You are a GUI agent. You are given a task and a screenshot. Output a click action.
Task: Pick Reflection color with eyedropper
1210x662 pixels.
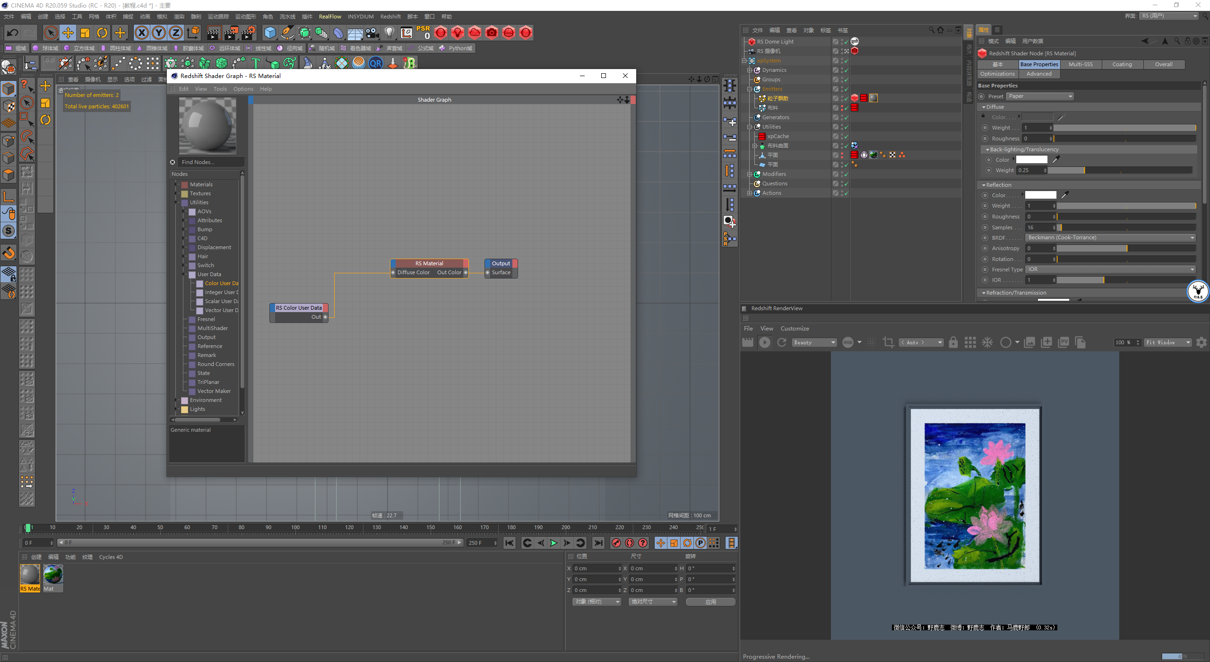(x=1065, y=195)
